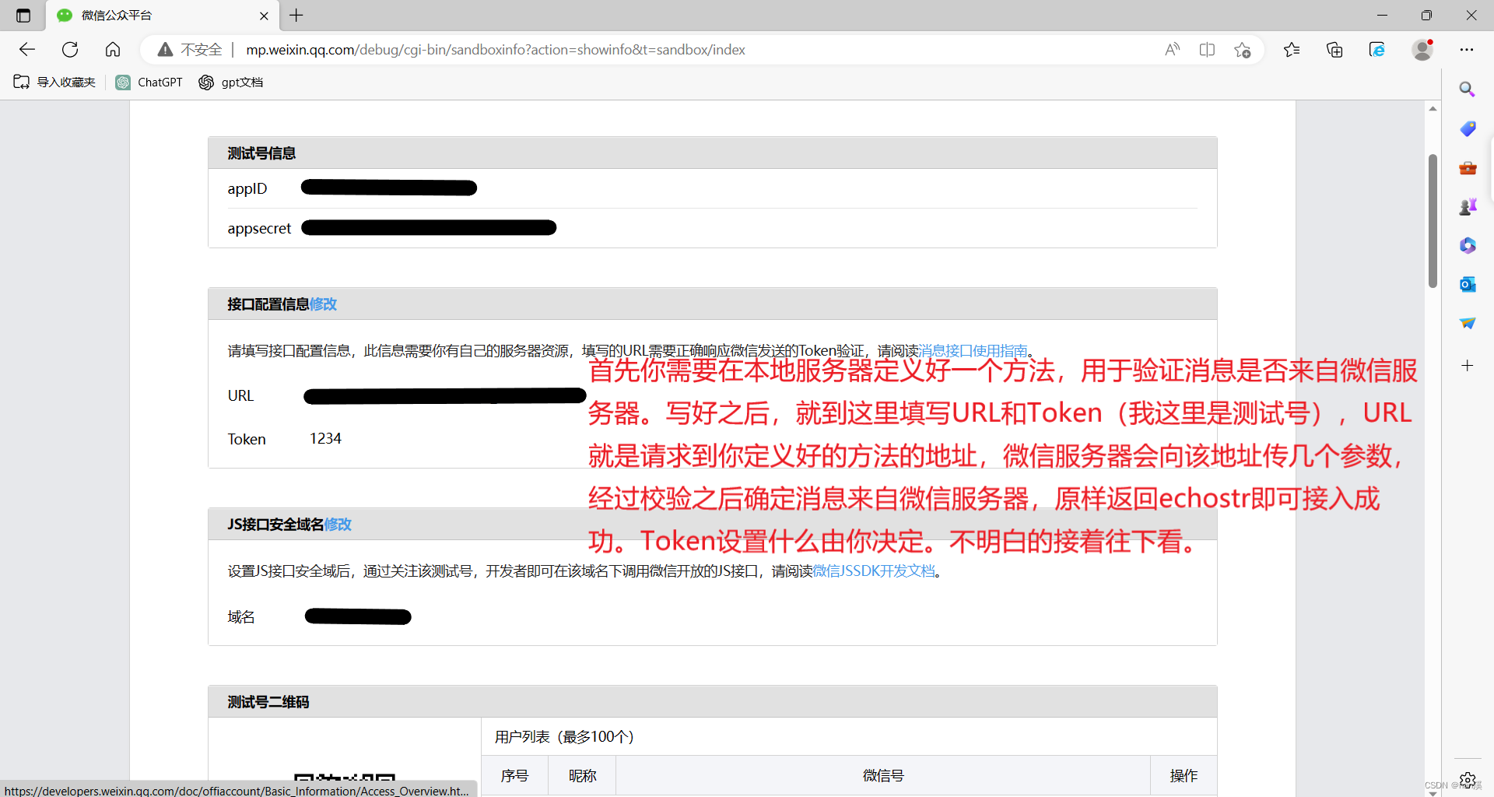This screenshot has width=1494, height=797.
Task: Open the 消息接口使用指南 link
Action: pyautogui.click(x=973, y=351)
